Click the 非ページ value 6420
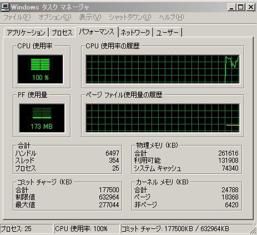 click(x=231, y=205)
